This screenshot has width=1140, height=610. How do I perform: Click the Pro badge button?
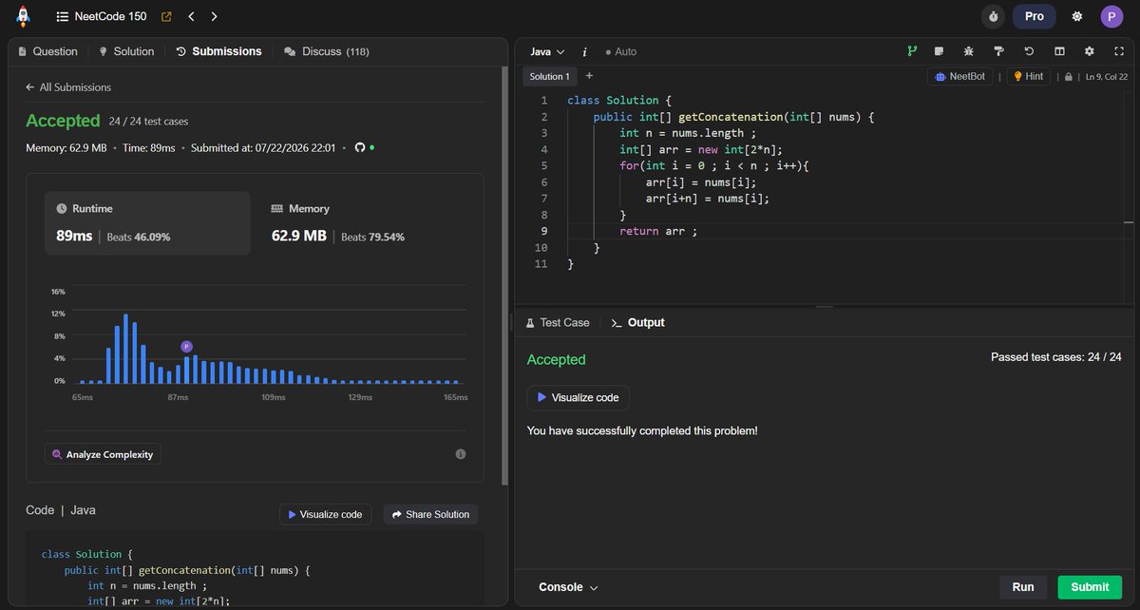tap(1035, 16)
